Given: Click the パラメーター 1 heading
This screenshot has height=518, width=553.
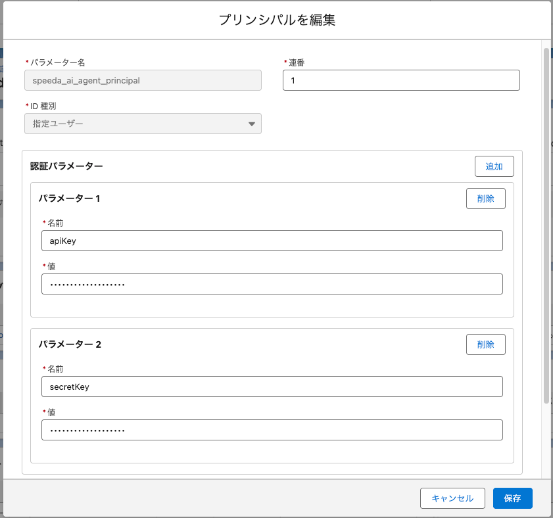Looking at the screenshot, I should tap(69, 198).
